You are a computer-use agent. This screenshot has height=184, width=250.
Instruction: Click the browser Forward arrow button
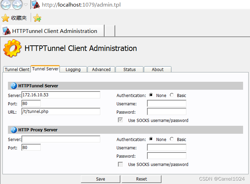pyautogui.click(x=17, y=5)
